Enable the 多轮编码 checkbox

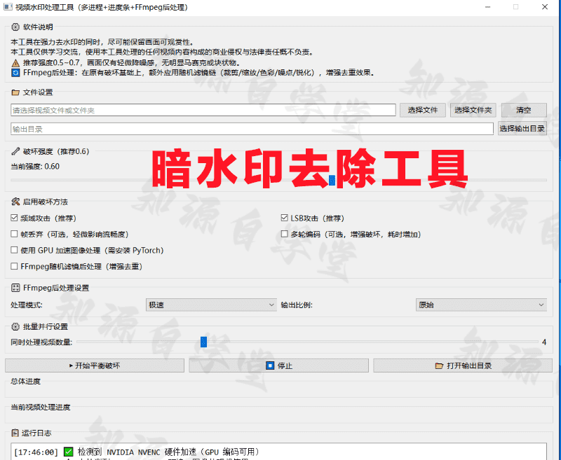(x=285, y=234)
